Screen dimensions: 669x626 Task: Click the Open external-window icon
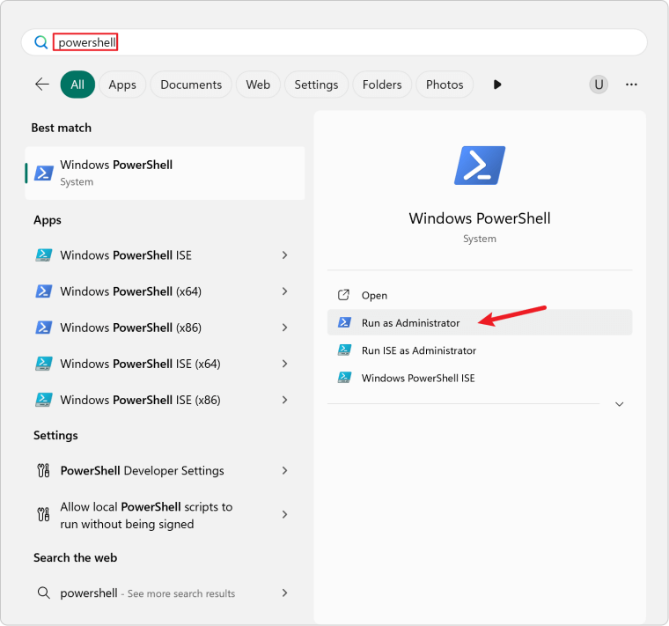point(344,295)
